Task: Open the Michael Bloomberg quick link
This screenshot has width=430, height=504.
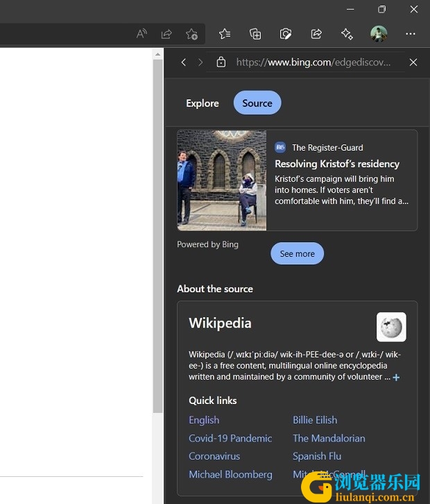Action: tap(230, 475)
